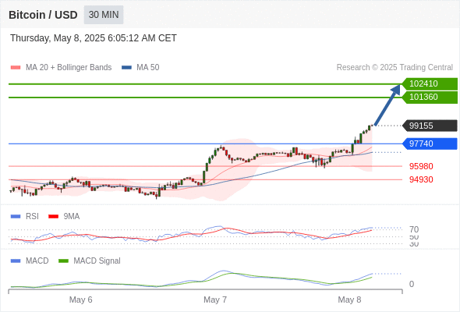The height and width of the screenshot is (312, 460).
Task: Select the 102410 resistance price label
Action: pyautogui.click(x=430, y=84)
